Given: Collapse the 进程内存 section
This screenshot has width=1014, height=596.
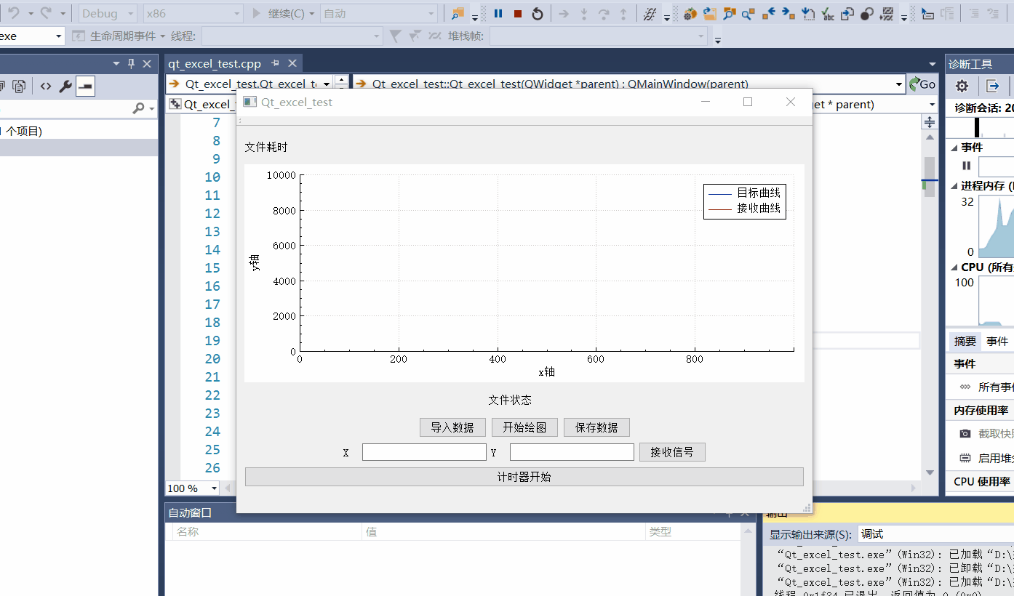Looking at the screenshot, I should pyautogui.click(x=954, y=186).
